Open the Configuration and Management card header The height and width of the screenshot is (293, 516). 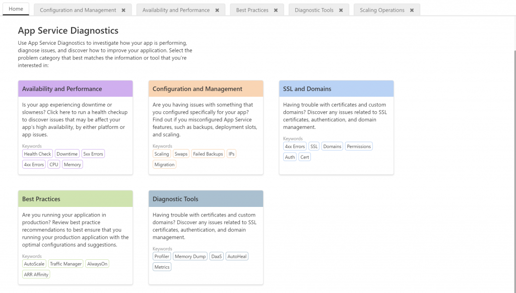pyautogui.click(x=206, y=89)
